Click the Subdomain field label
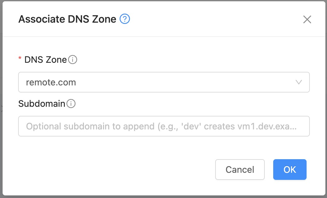The width and height of the screenshot is (327, 198). click(42, 104)
